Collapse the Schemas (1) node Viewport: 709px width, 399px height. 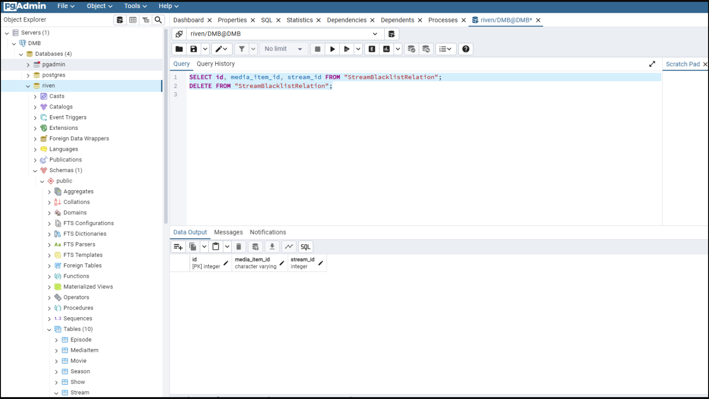tap(35, 171)
